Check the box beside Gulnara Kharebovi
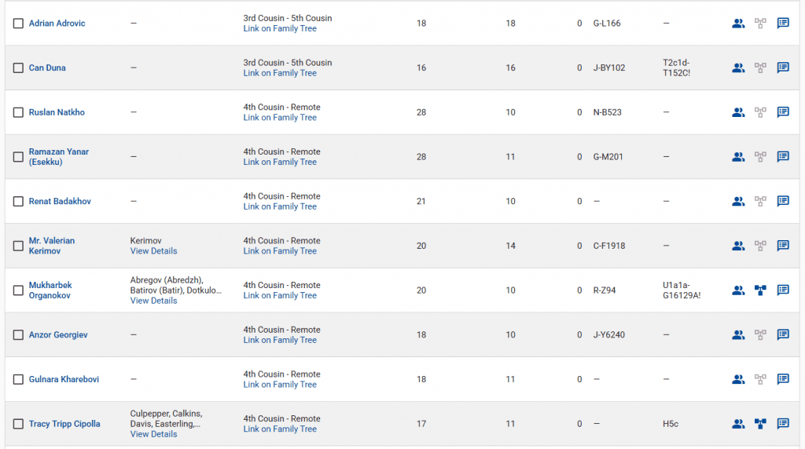 tap(18, 380)
